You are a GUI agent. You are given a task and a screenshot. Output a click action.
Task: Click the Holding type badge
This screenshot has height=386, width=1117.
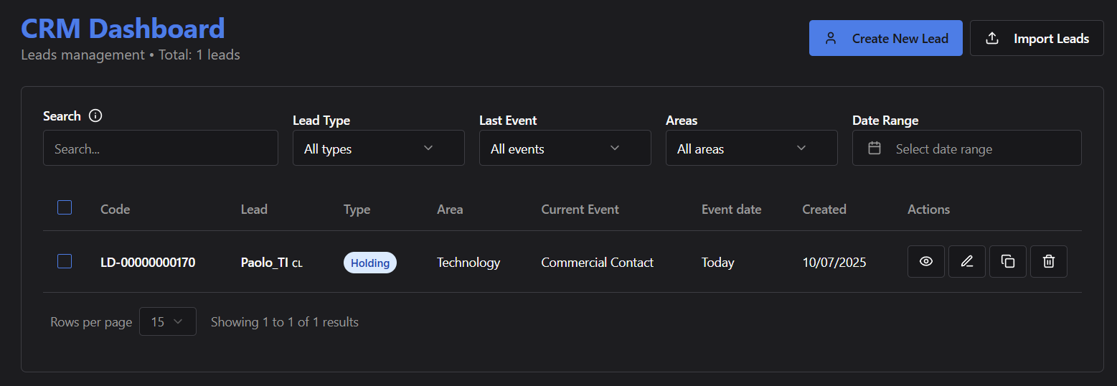pos(369,263)
